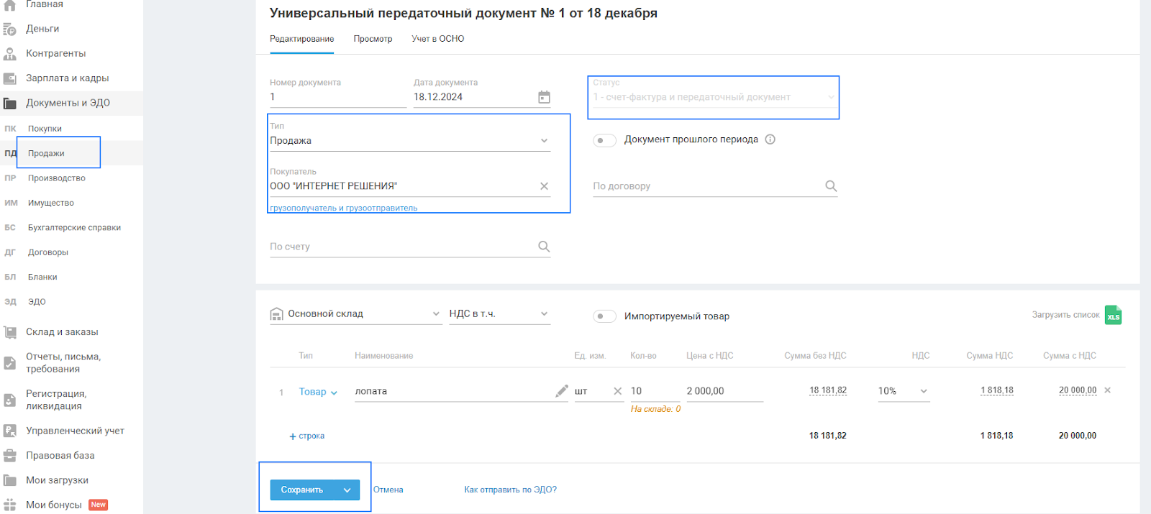Click the Сохранить button
Screen dimensions: 1151x514
click(302, 490)
